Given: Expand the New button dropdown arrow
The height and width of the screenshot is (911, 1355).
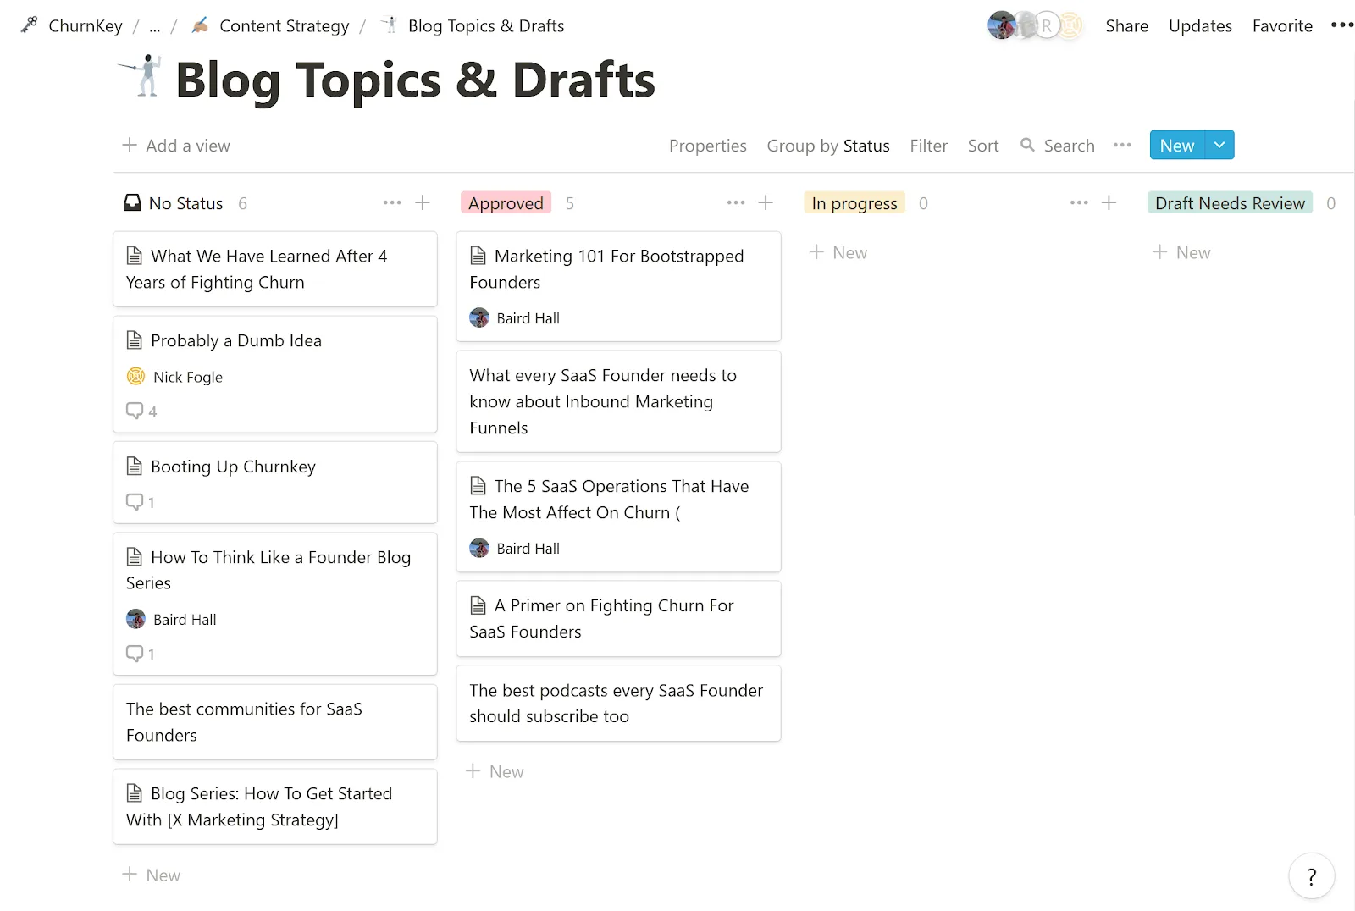Looking at the screenshot, I should (x=1219, y=145).
